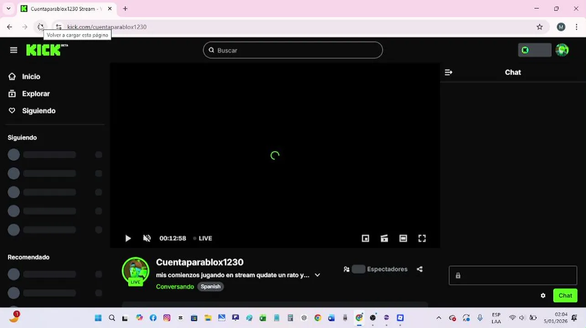The width and height of the screenshot is (586, 328).
Task: Launch Facebook from the taskbar
Action: pyautogui.click(x=153, y=318)
